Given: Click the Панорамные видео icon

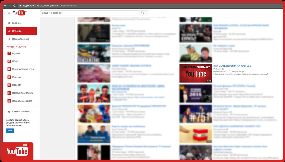Looking at the screenshot, I should point(9,101).
